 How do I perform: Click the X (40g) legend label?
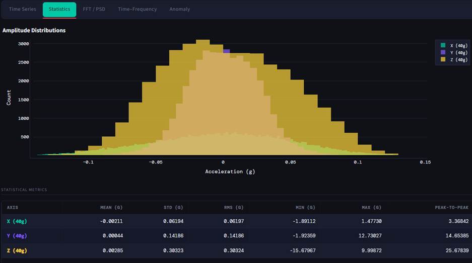[x=459, y=46]
